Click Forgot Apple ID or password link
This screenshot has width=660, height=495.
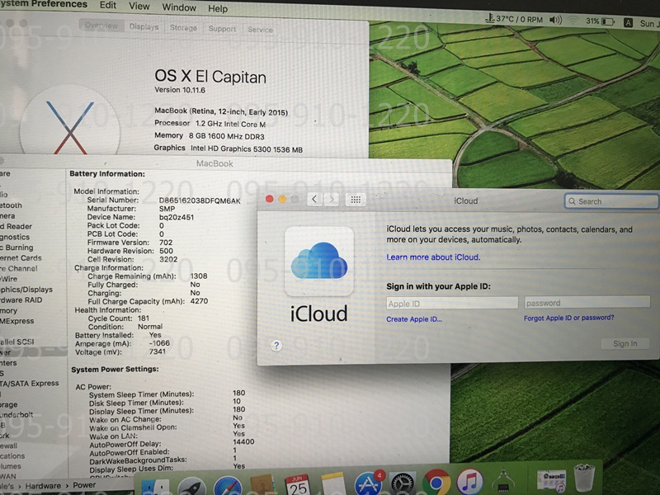click(568, 318)
